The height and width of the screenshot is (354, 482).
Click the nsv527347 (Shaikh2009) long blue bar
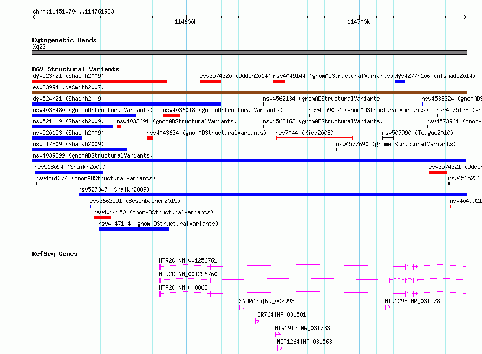272,195
